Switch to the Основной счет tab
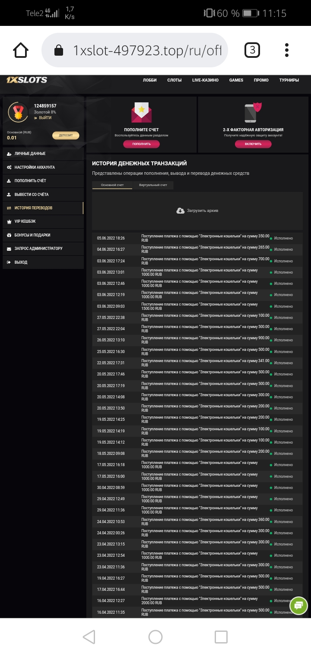This screenshot has width=311, height=656. pos(112,185)
